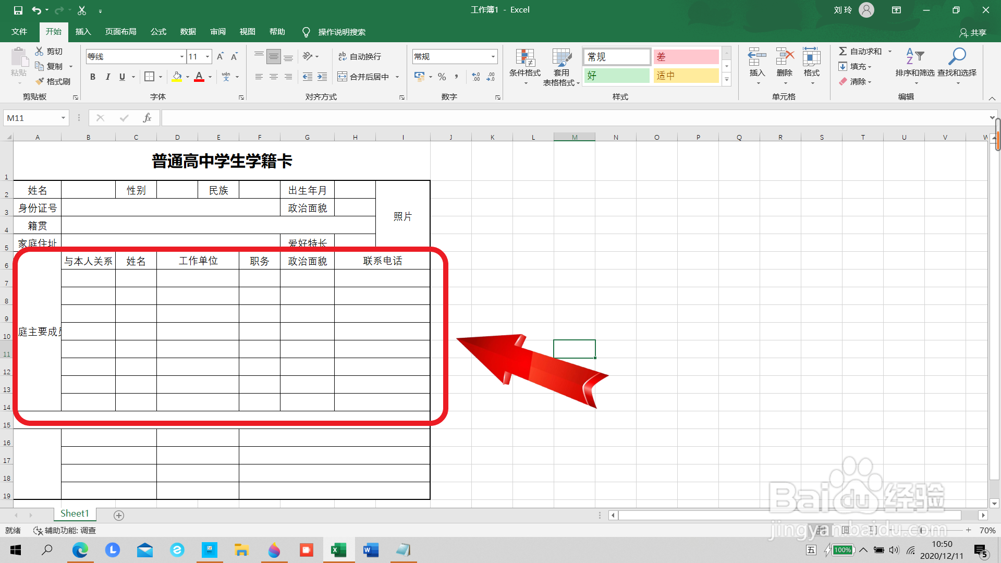
Task: Click the red font color swatch
Action: pos(199,77)
